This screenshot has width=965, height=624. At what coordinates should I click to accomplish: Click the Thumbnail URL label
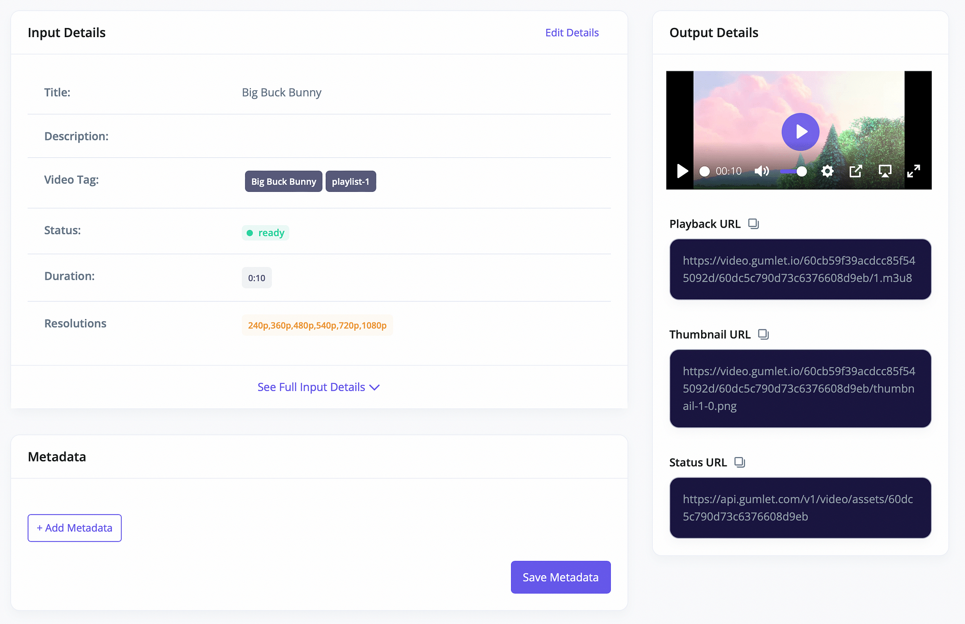(x=710, y=335)
